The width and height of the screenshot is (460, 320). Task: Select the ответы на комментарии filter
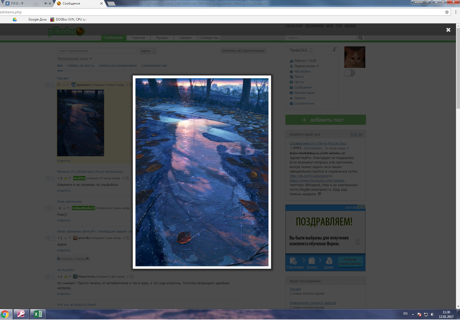click(x=118, y=65)
